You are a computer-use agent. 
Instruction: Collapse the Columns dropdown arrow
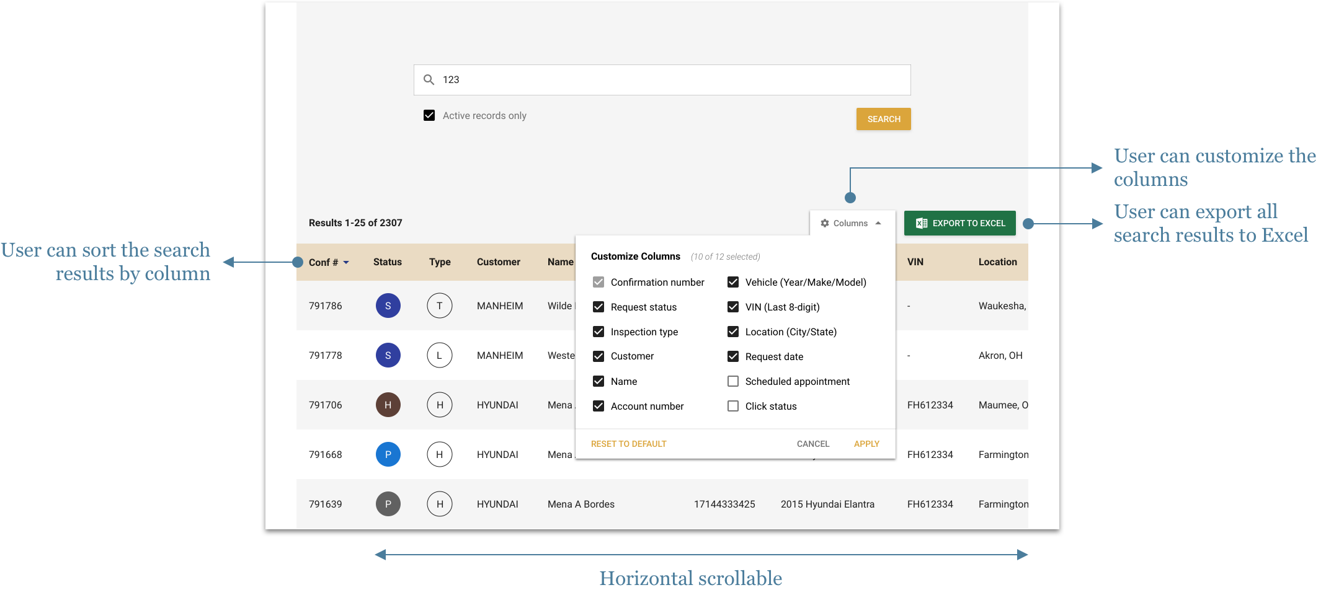point(878,223)
